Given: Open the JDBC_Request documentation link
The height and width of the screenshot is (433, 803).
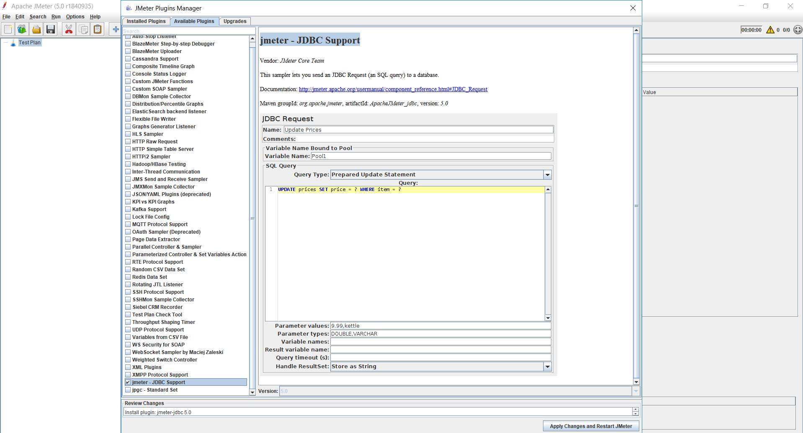Looking at the screenshot, I should point(393,89).
